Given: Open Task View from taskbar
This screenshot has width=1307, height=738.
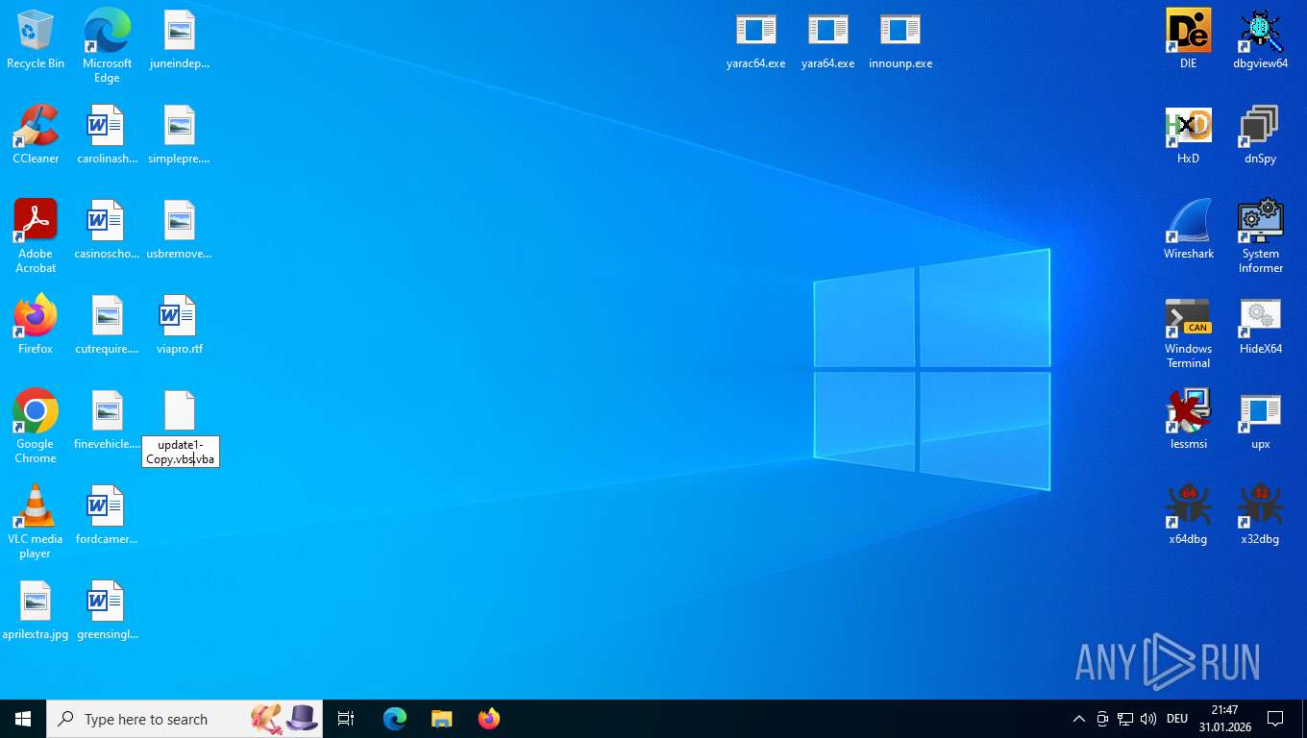Looking at the screenshot, I should [346, 719].
